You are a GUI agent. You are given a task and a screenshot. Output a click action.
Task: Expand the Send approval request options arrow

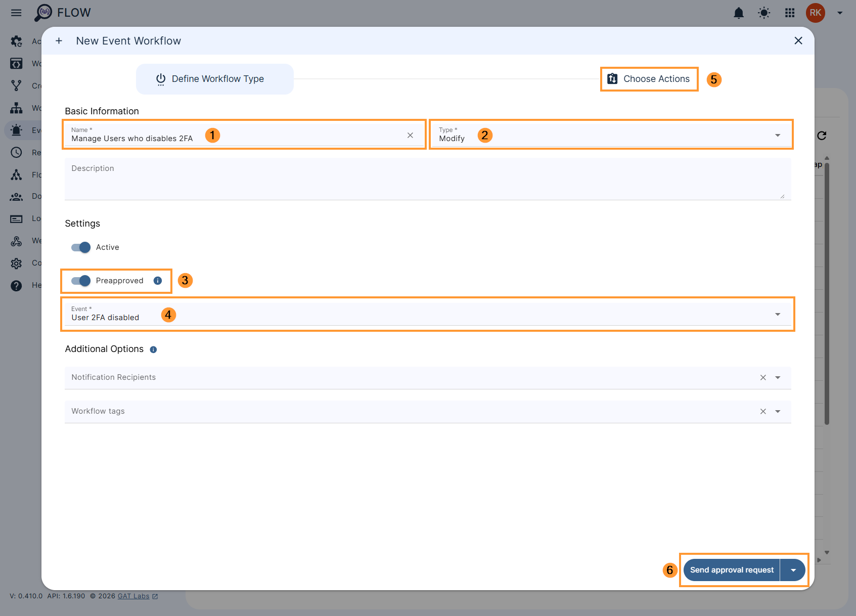793,569
